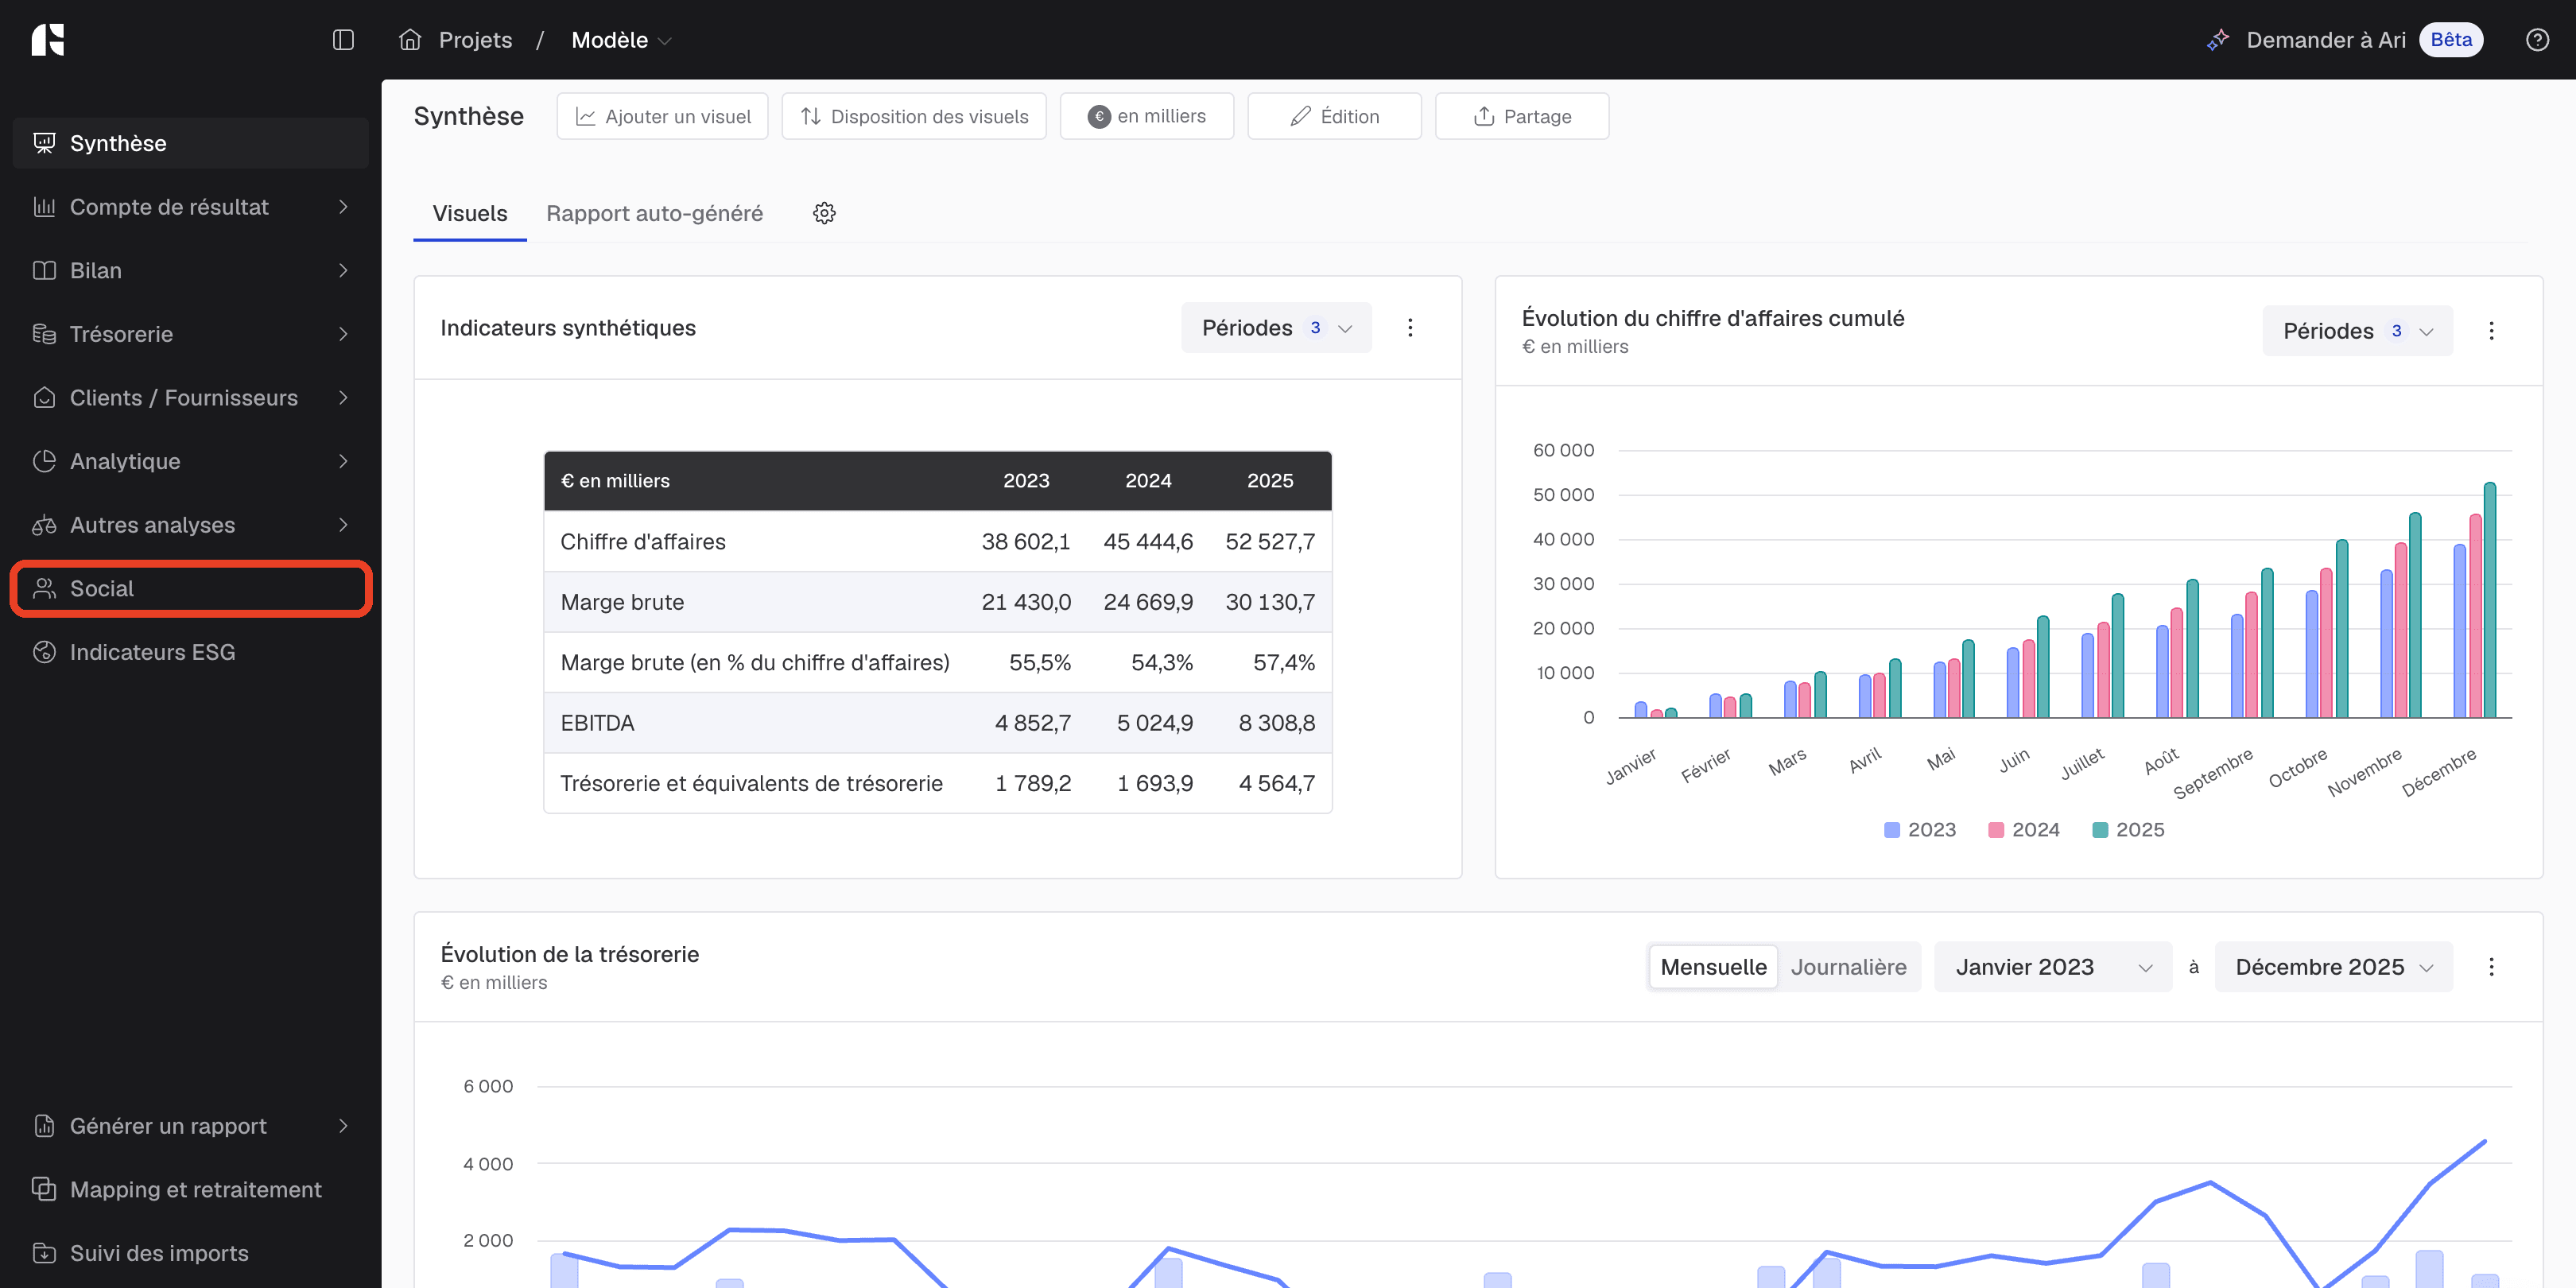This screenshot has height=1288, width=2576.
Task: Open Mapping et retraitement sidebar item
Action: [x=190, y=1189]
